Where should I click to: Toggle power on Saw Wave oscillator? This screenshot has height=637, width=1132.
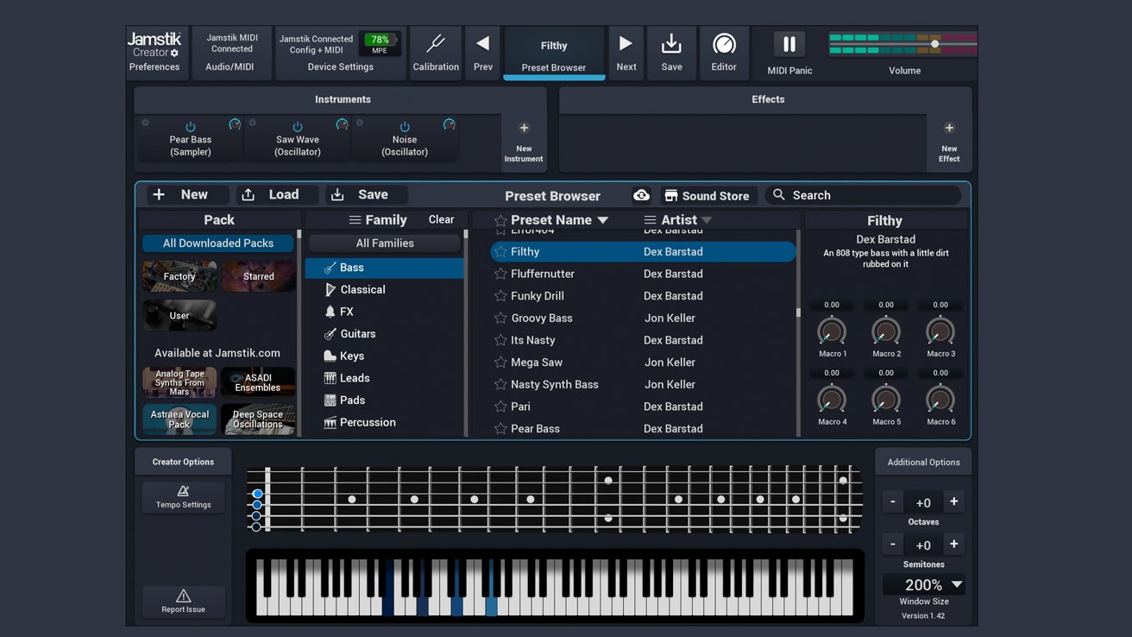click(x=298, y=127)
